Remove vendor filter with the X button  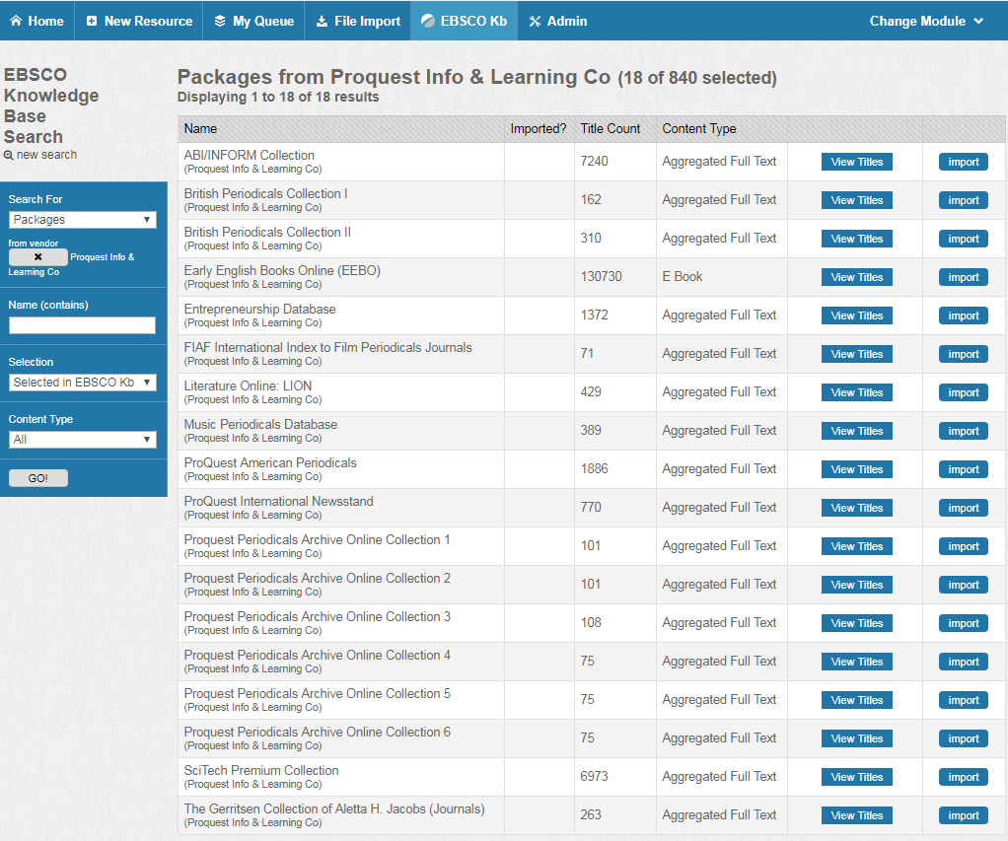tap(37, 257)
